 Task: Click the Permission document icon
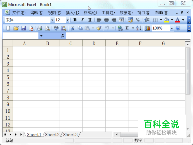(x=31, y=28)
